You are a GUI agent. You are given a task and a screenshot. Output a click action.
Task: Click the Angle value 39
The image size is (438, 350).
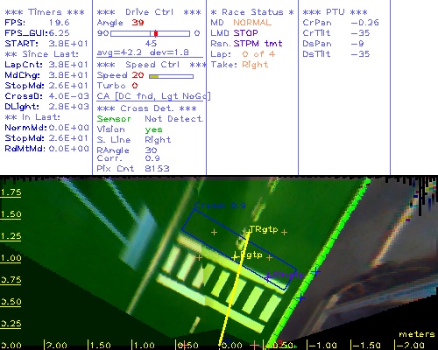pyautogui.click(x=138, y=23)
